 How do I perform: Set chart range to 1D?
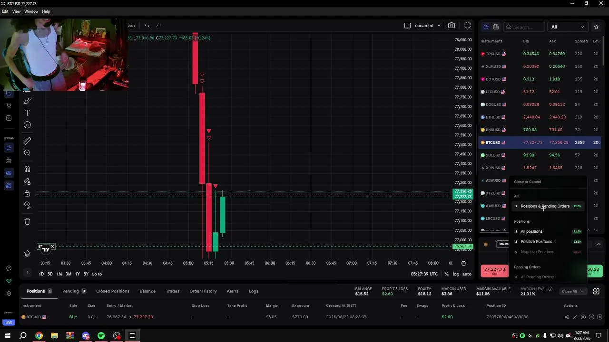[41, 274]
